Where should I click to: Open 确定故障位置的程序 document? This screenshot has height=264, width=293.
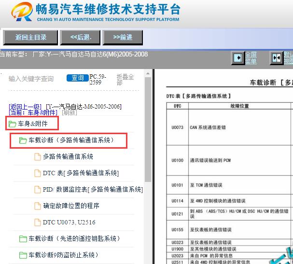tap(71, 206)
